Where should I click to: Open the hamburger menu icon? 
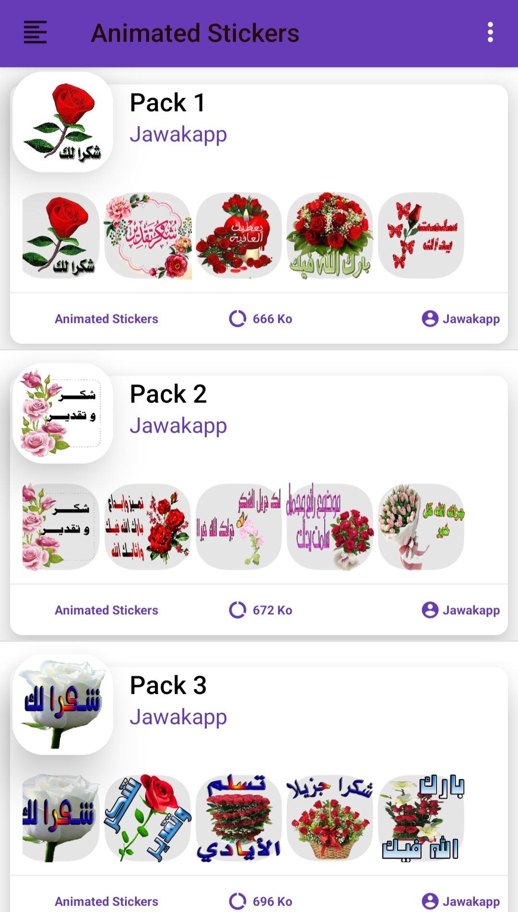(35, 33)
